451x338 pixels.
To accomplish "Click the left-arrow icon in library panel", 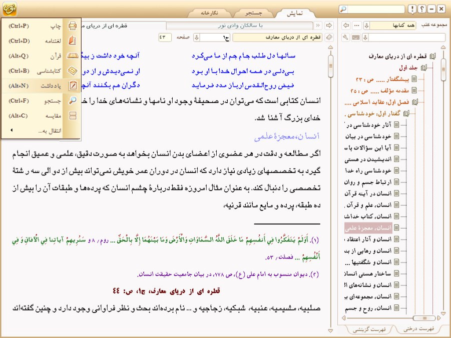I will pyautogui.click(x=346, y=25).
